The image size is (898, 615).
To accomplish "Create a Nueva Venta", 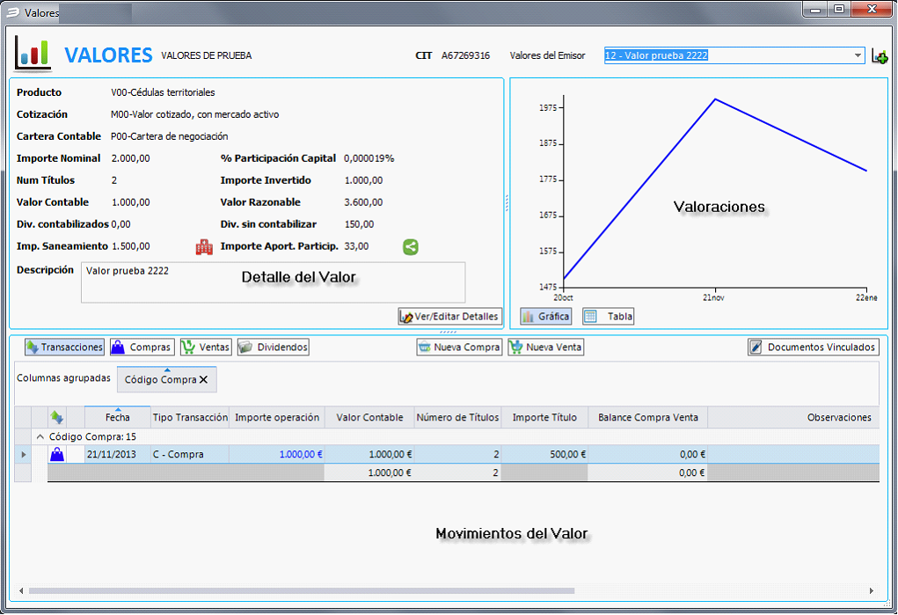I will click(545, 348).
